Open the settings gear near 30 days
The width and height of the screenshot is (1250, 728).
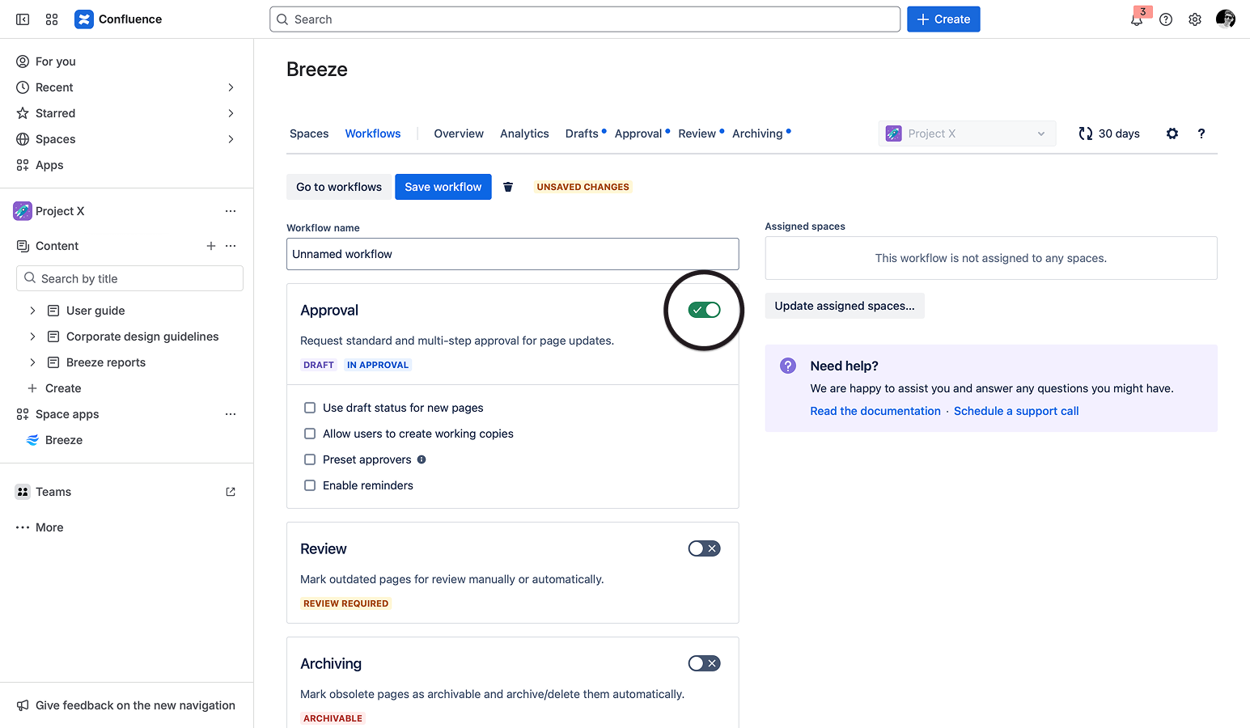pos(1172,133)
